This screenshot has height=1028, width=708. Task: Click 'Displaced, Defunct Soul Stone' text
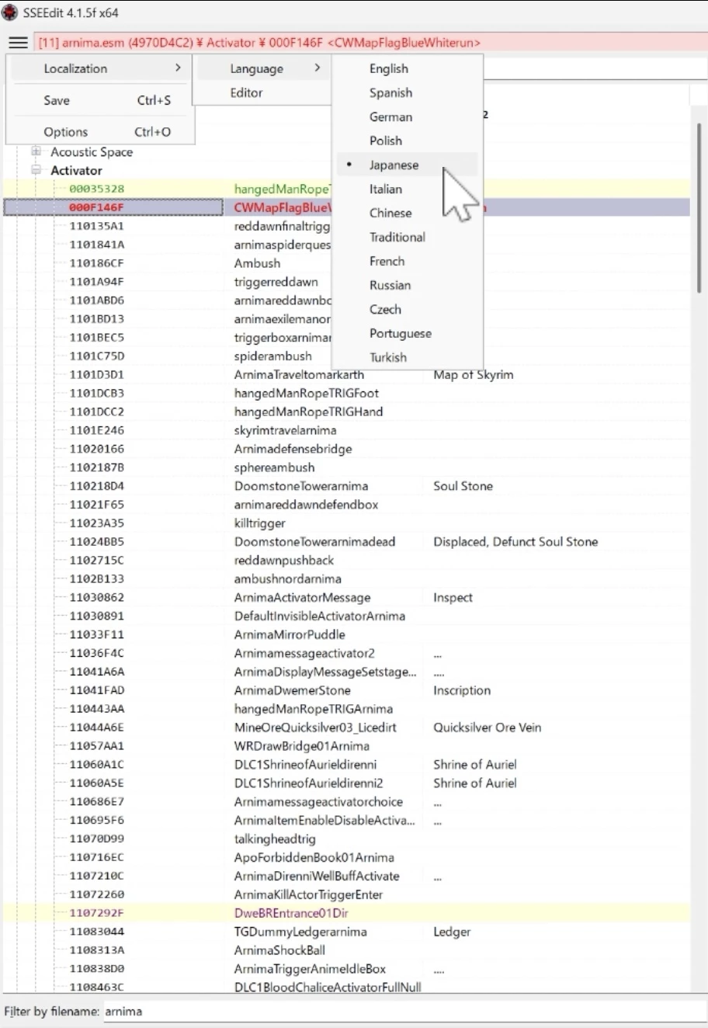(515, 542)
